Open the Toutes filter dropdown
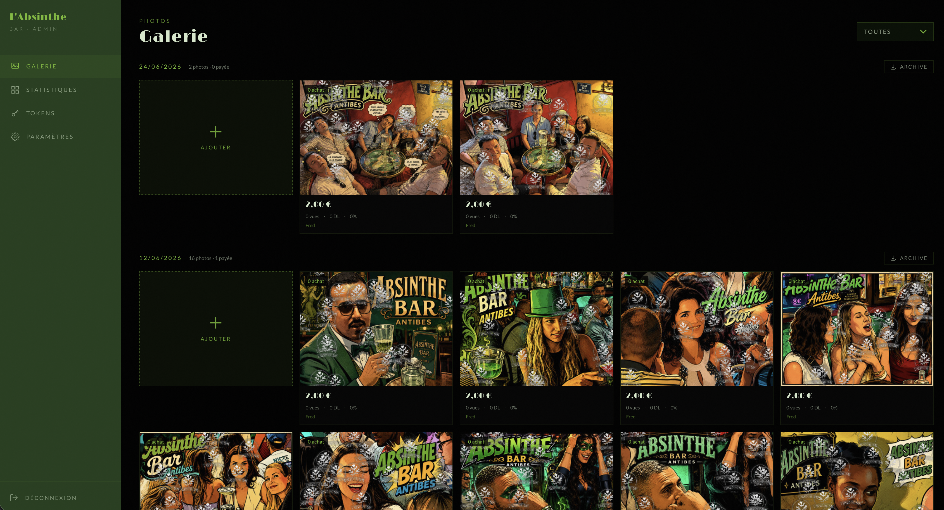 coord(895,32)
